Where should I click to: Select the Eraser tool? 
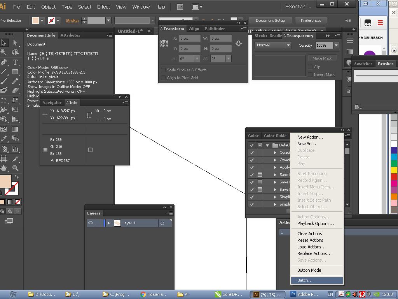[15, 90]
